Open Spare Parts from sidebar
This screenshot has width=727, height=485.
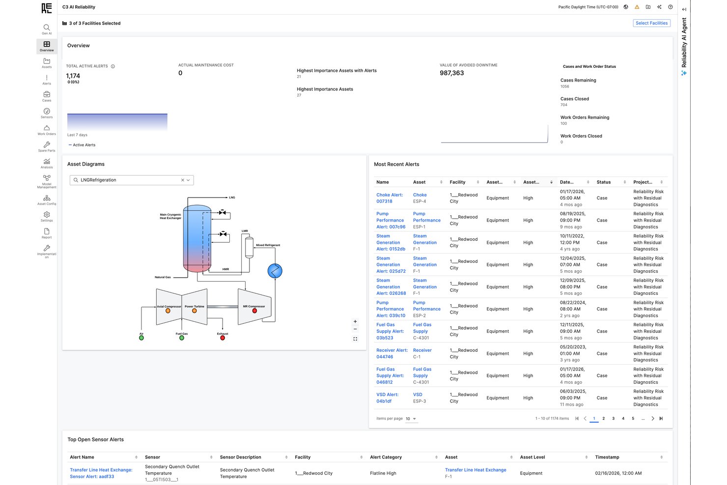point(47,146)
